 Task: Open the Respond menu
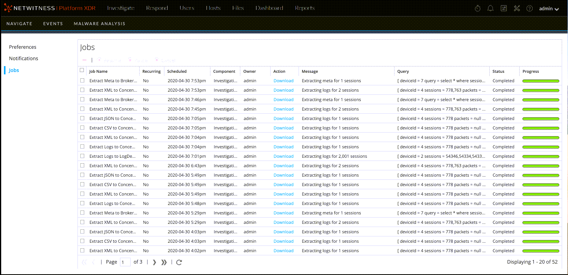157,8
